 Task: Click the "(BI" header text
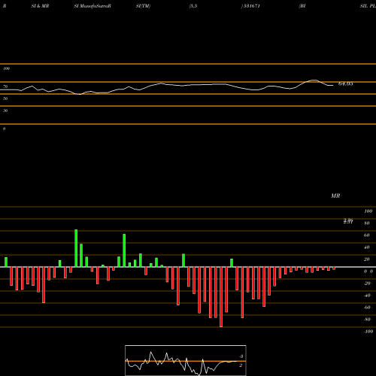click(x=302, y=6)
